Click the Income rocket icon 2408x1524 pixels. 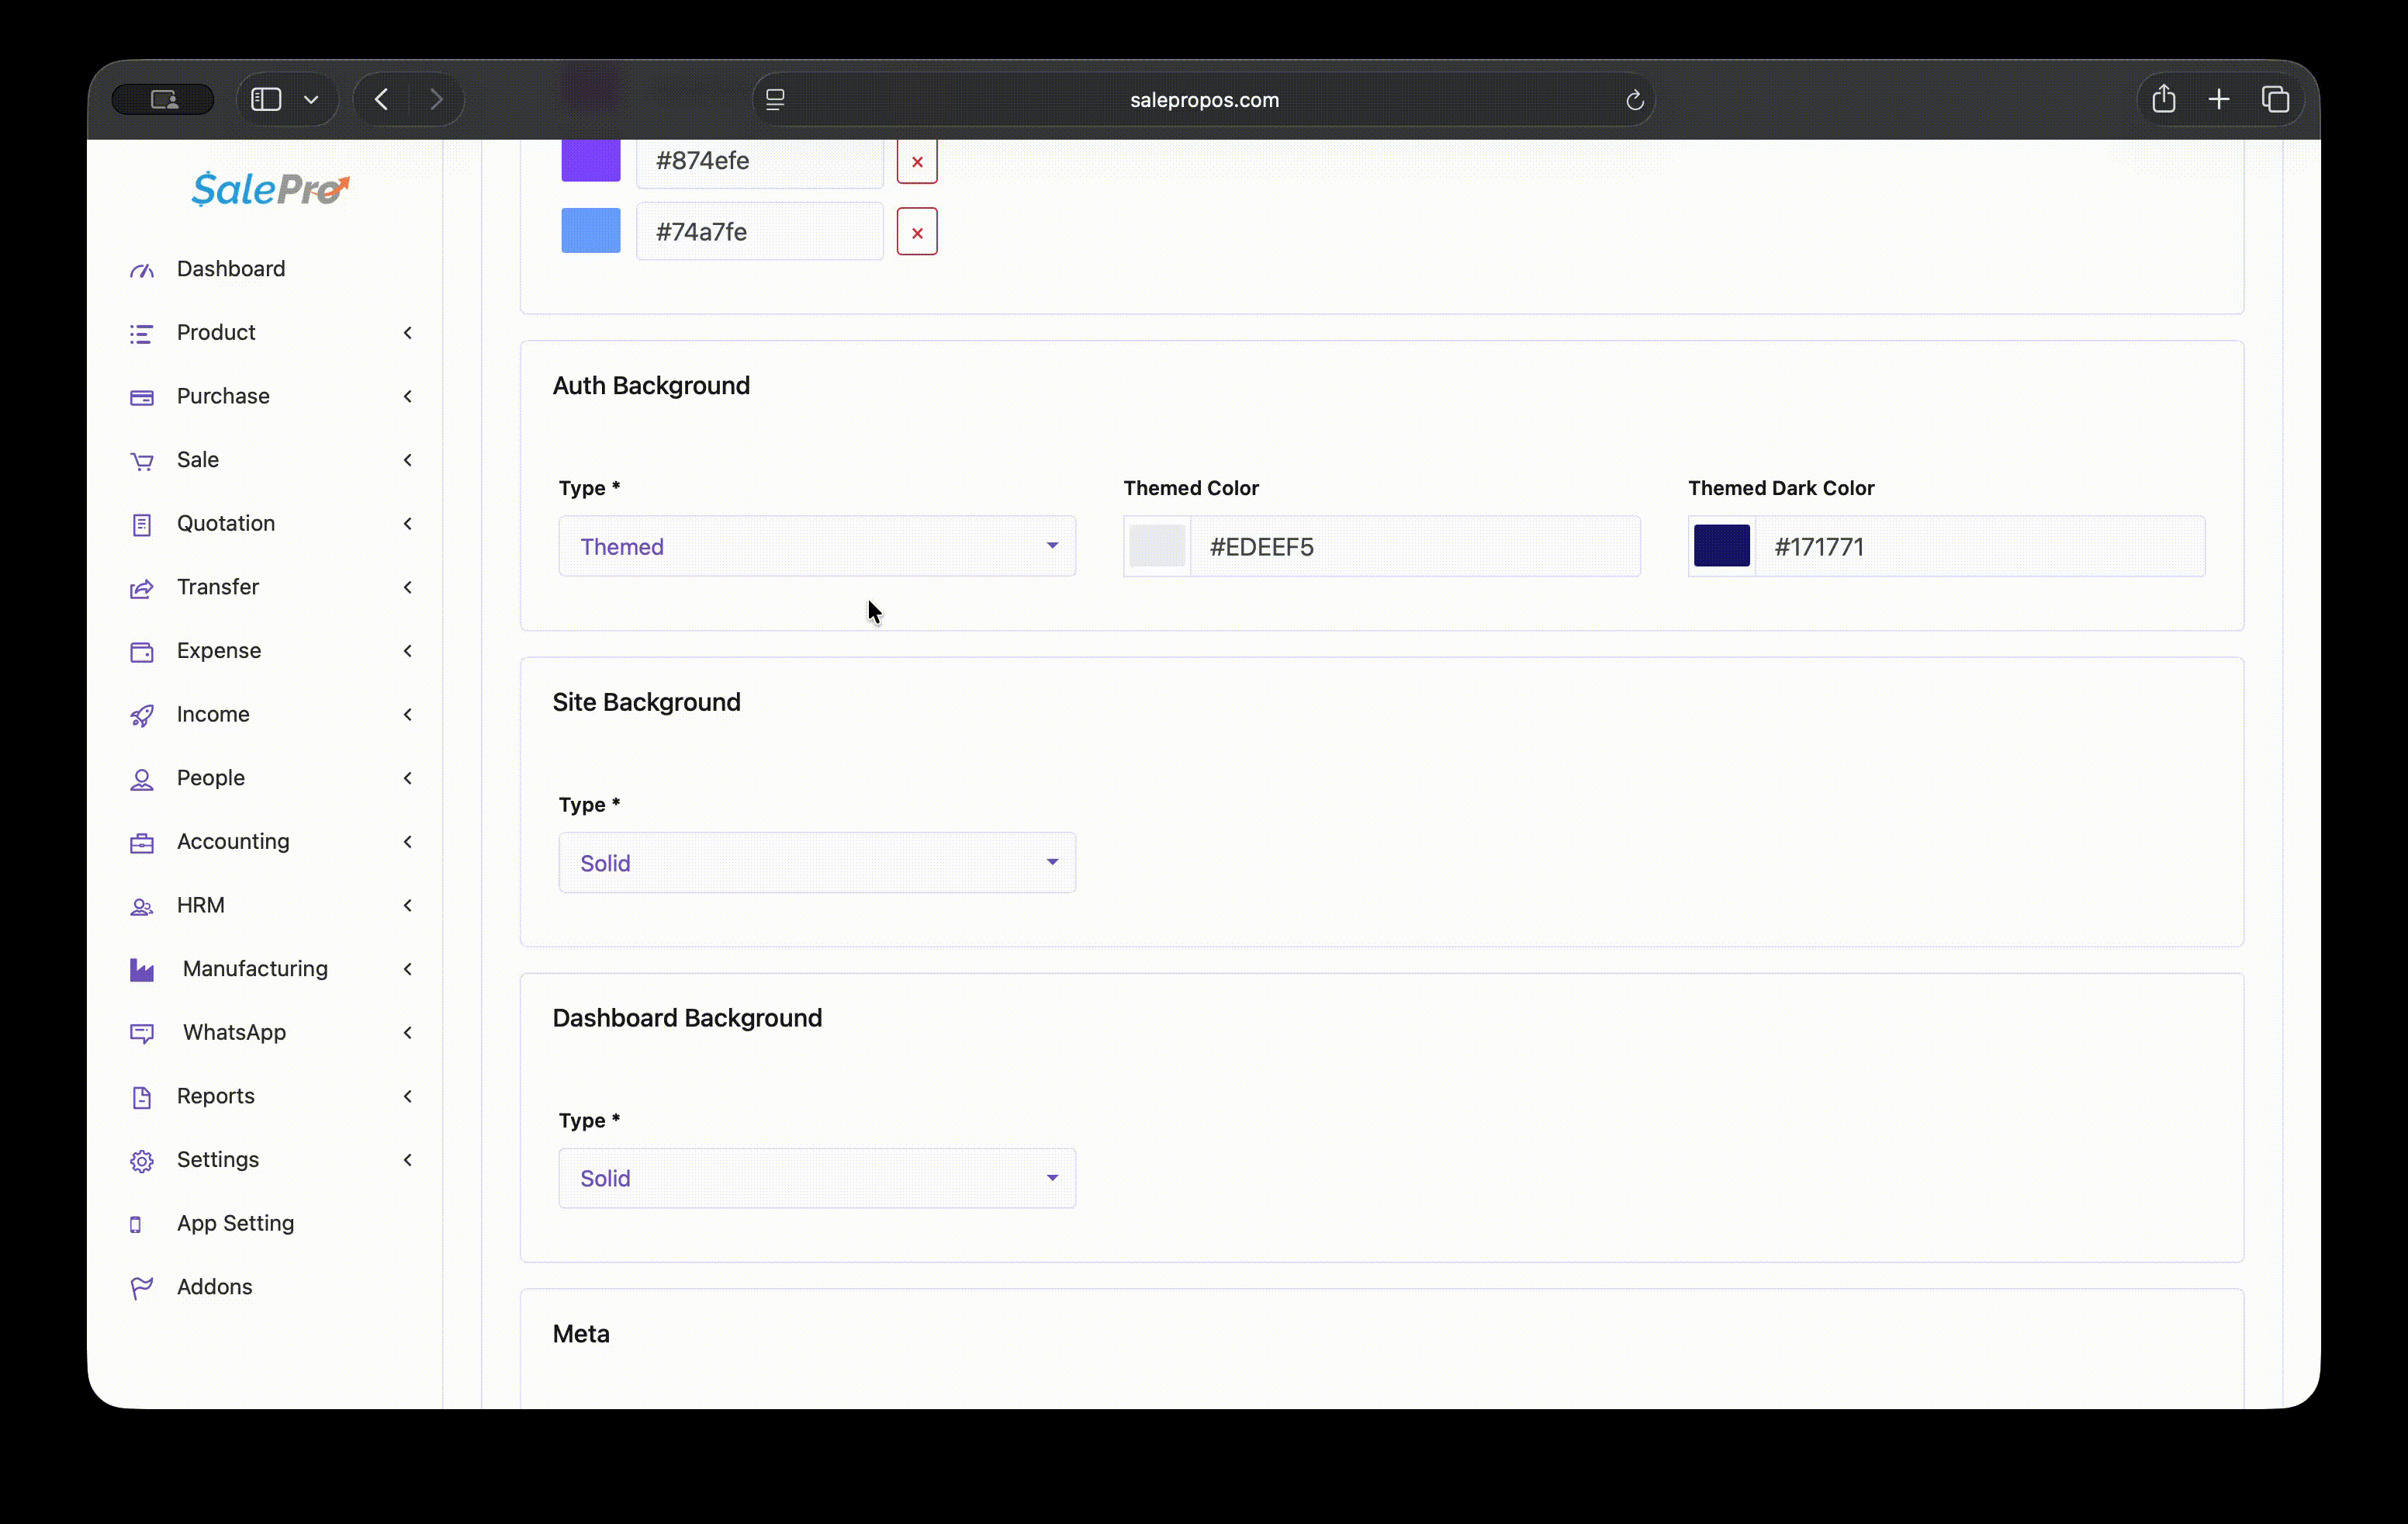point(142,715)
